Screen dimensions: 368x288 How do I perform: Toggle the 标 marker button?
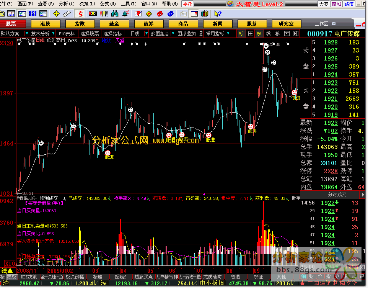pos(241,34)
